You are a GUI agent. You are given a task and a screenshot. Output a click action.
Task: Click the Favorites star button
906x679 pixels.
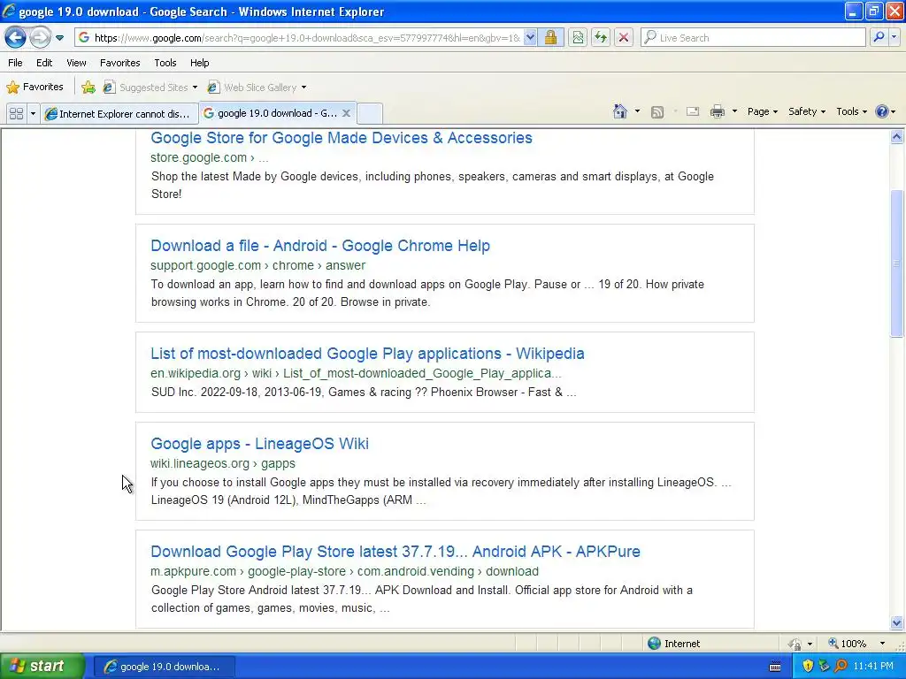35,88
